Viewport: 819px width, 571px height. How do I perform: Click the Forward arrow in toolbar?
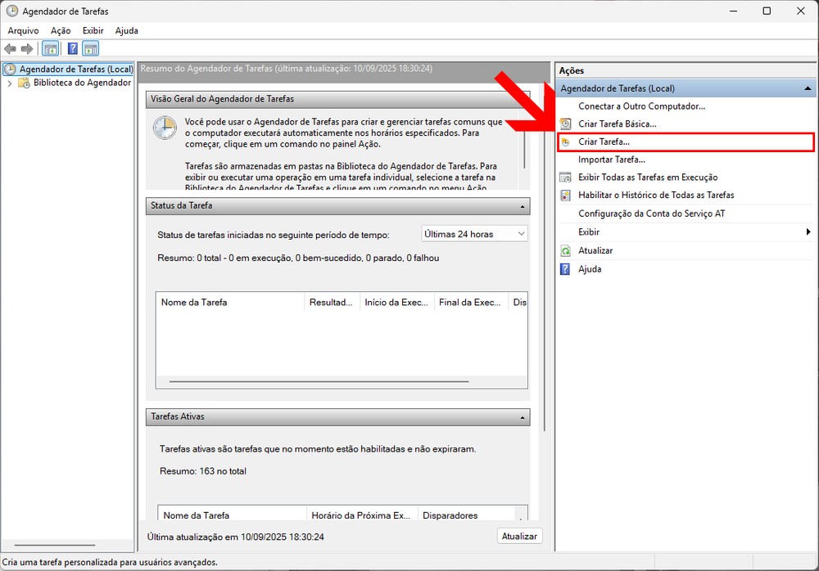coord(27,49)
